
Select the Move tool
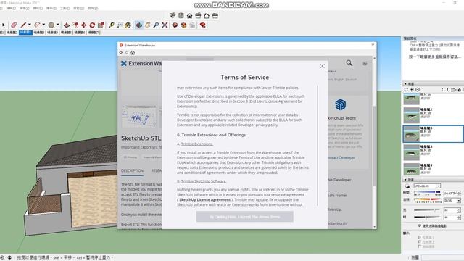(84, 25)
